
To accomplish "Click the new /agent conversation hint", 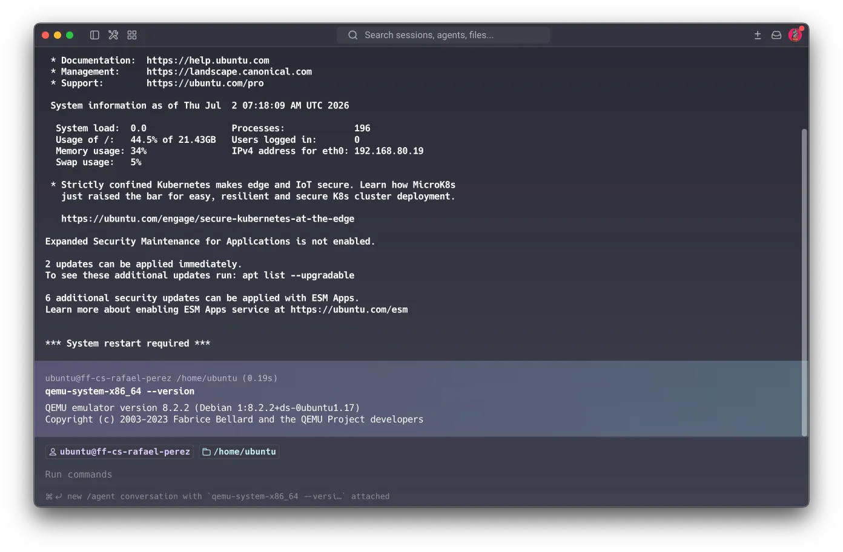I will point(217,496).
